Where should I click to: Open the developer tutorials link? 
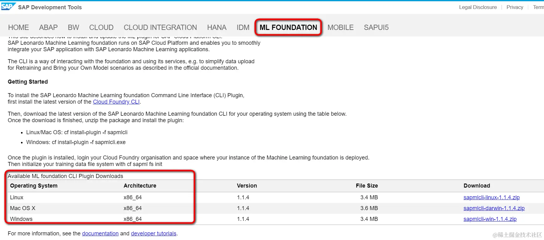tap(154, 234)
